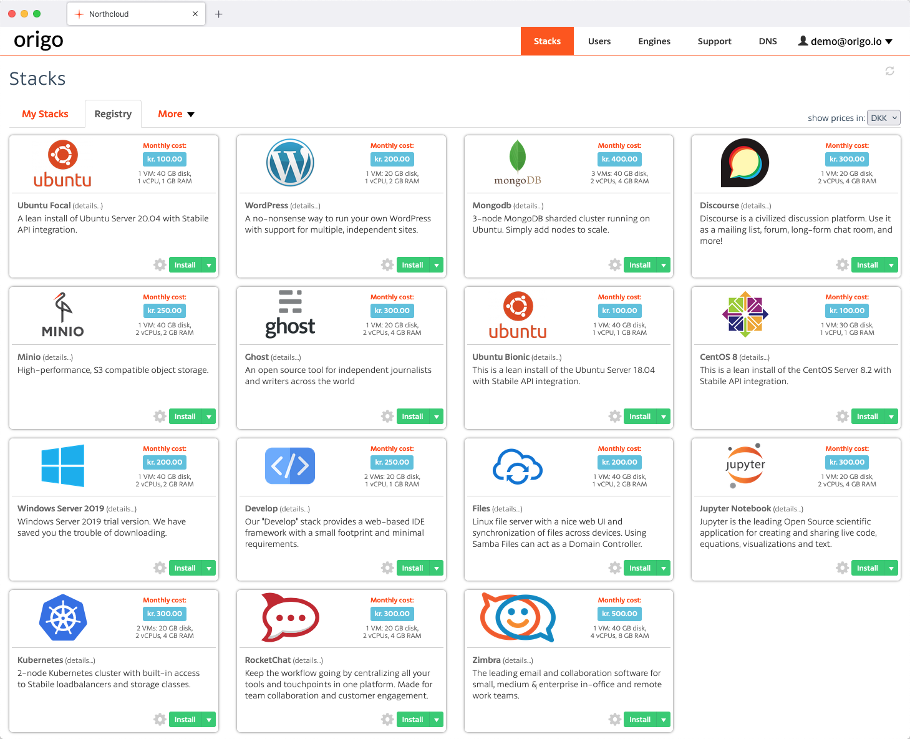
Task: Open the DKK currency dropdown
Action: pyautogui.click(x=884, y=118)
